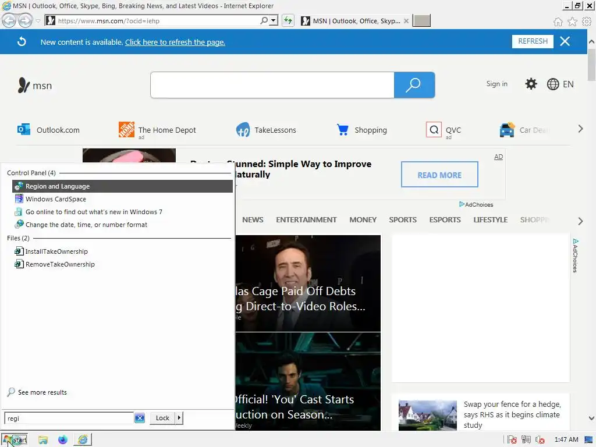Open IE Tools gear icon
Image resolution: width=596 pixels, height=447 pixels.
coord(587,22)
